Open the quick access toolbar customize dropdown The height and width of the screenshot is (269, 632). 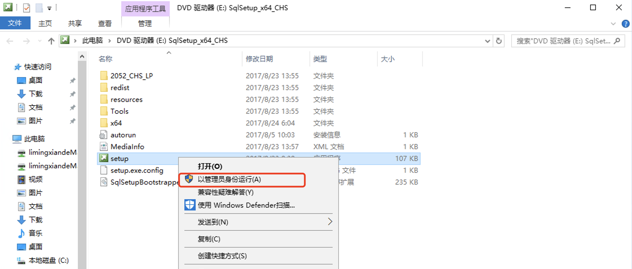pos(49,8)
